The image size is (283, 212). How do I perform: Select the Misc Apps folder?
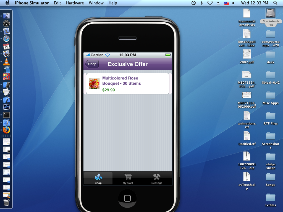tap(271, 98)
